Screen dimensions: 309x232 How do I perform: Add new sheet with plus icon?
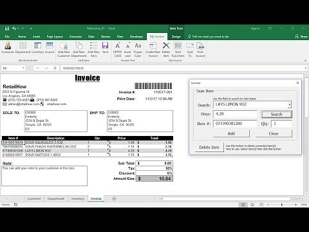click(114, 198)
